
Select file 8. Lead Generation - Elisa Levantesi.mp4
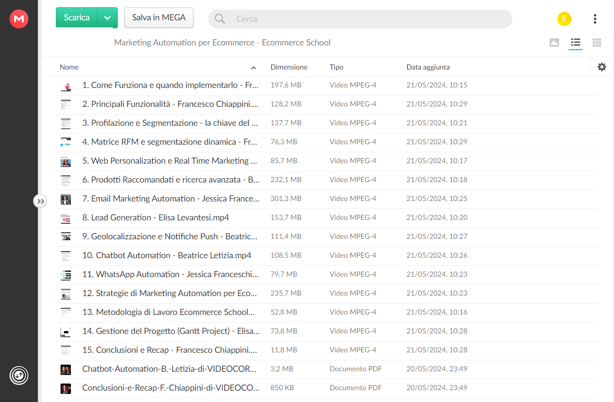pyautogui.click(x=327, y=218)
